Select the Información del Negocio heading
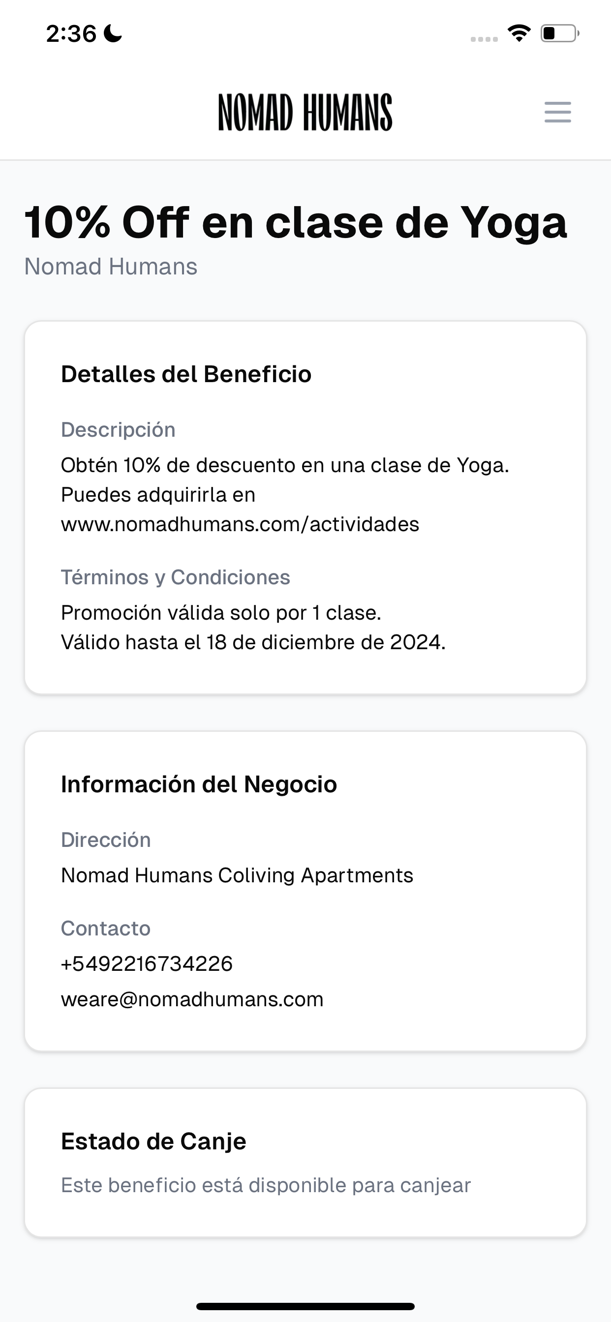This screenshot has width=611, height=1322. (199, 784)
